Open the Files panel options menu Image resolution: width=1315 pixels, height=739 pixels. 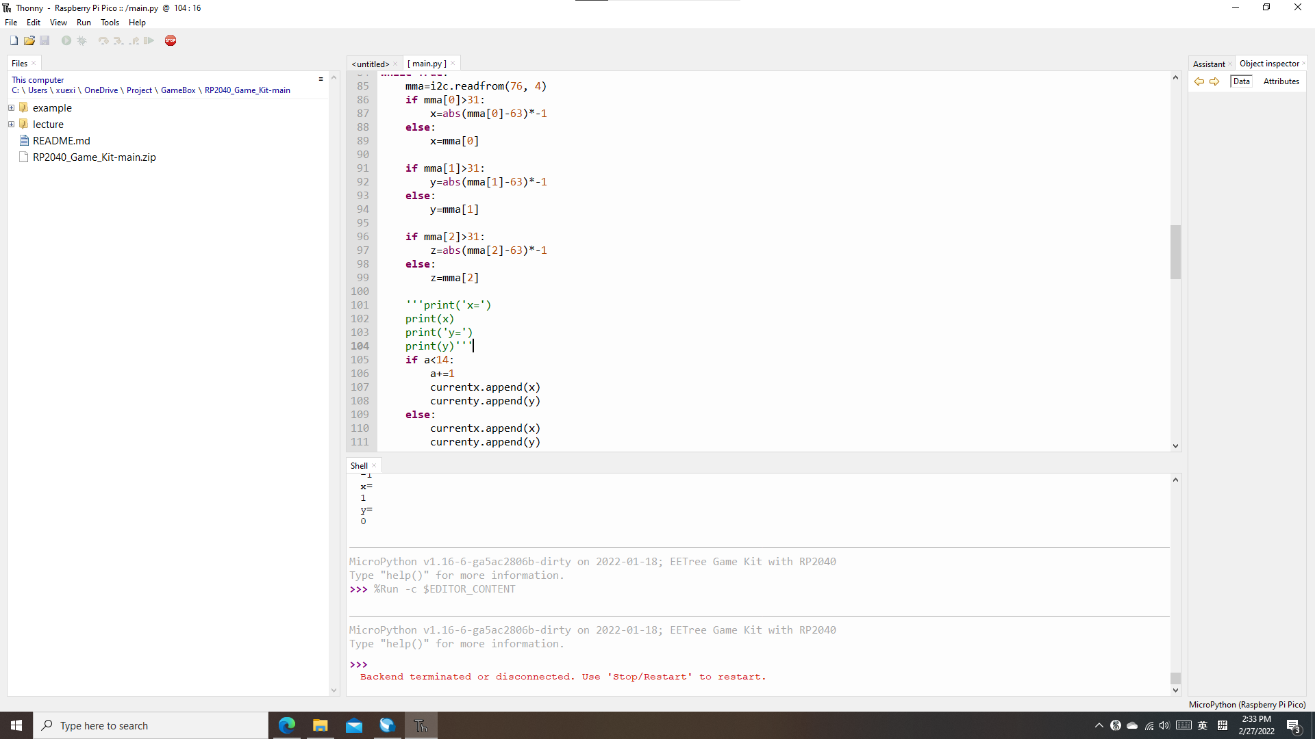[321, 79]
